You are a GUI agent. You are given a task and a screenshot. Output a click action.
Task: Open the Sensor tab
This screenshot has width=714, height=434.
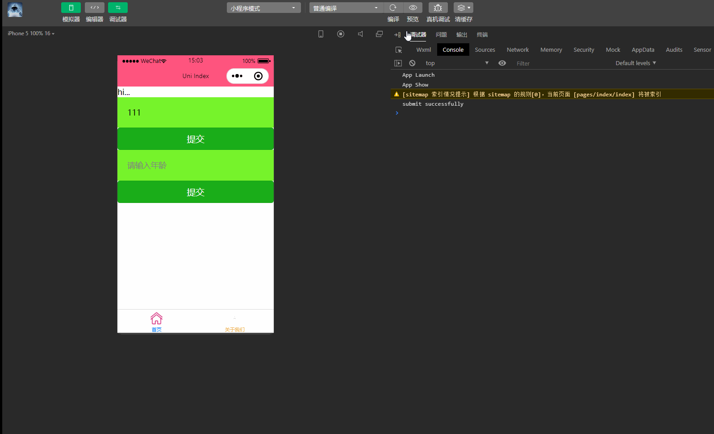[x=702, y=50]
